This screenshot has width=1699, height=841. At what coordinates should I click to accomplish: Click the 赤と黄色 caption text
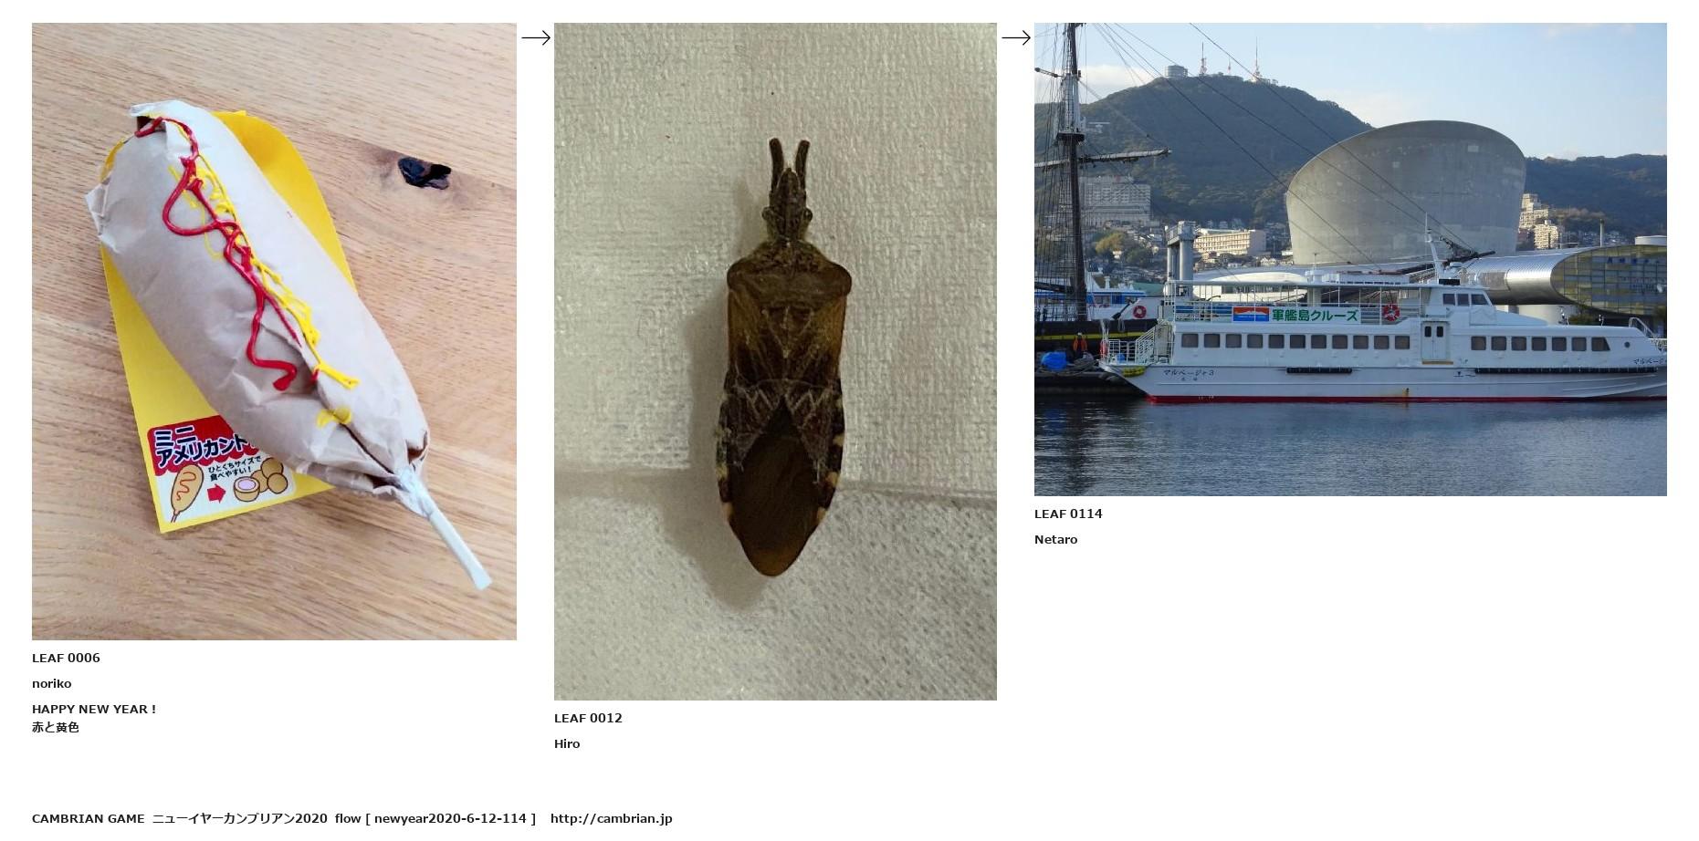(56, 727)
